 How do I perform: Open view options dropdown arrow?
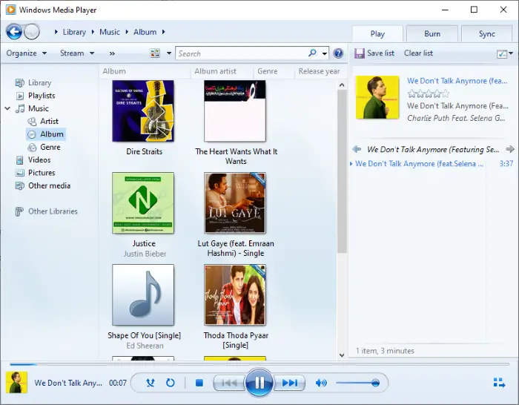click(169, 53)
